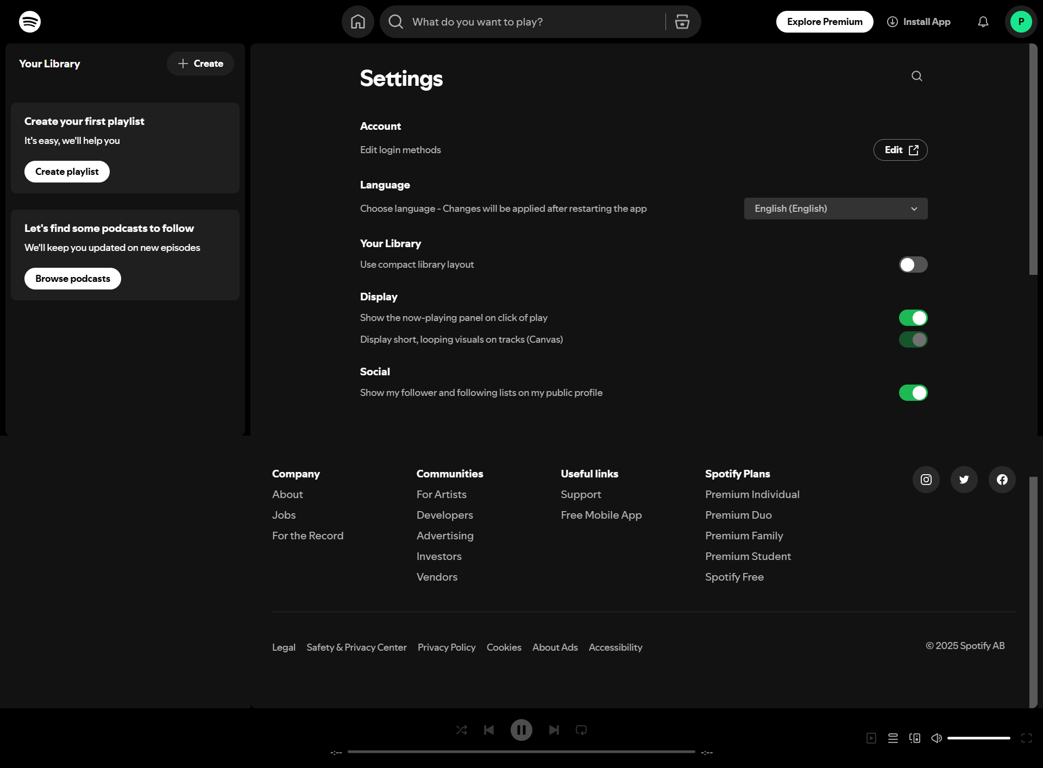Open Advertising link

(x=445, y=536)
